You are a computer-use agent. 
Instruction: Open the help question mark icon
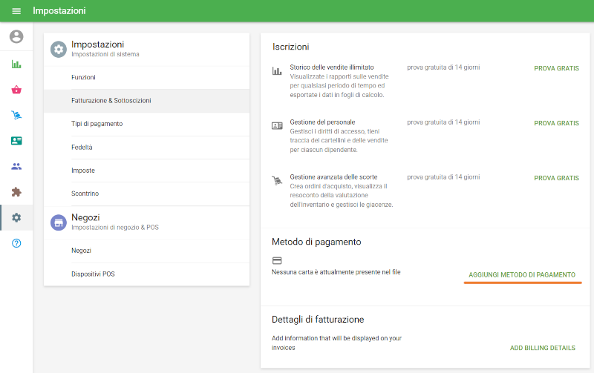coord(16,243)
